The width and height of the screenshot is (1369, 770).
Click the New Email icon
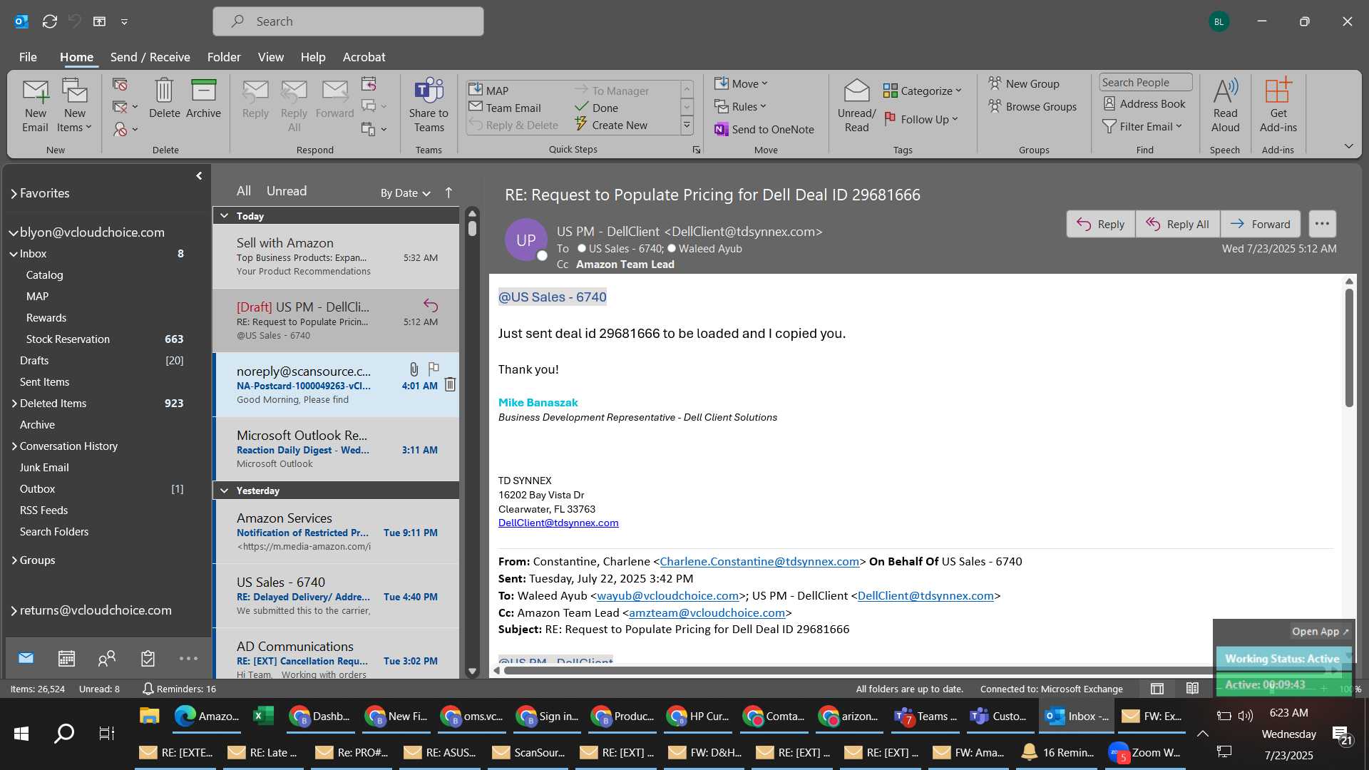click(x=35, y=106)
